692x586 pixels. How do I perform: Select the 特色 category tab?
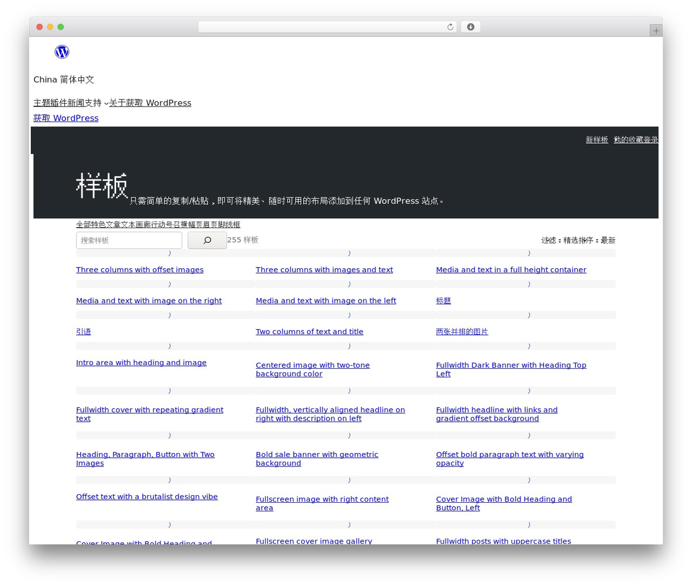[98, 225]
